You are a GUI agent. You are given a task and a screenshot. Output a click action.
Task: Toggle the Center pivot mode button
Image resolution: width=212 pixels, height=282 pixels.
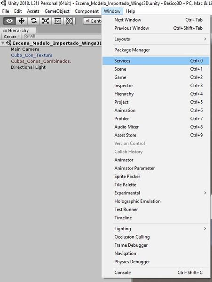[x=93, y=21]
